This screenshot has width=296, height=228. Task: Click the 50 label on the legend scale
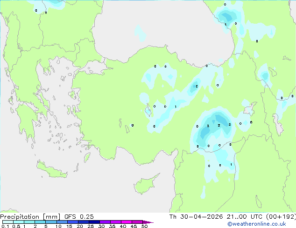coord(144,226)
